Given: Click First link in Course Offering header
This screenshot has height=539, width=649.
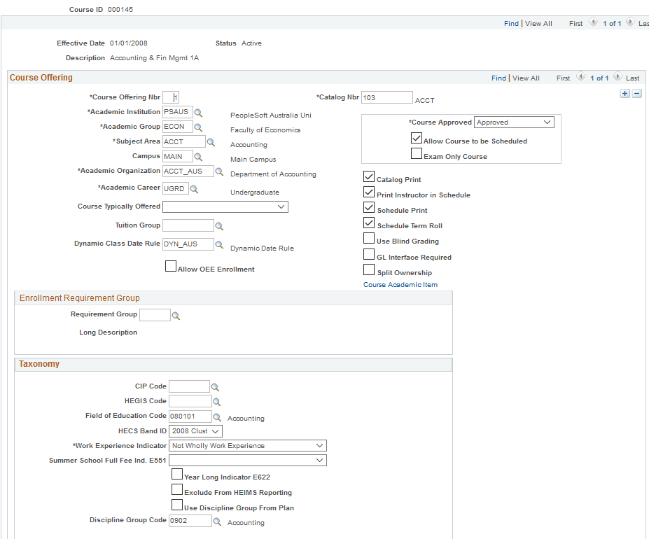Looking at the screenshot, I should click(563, 78).
